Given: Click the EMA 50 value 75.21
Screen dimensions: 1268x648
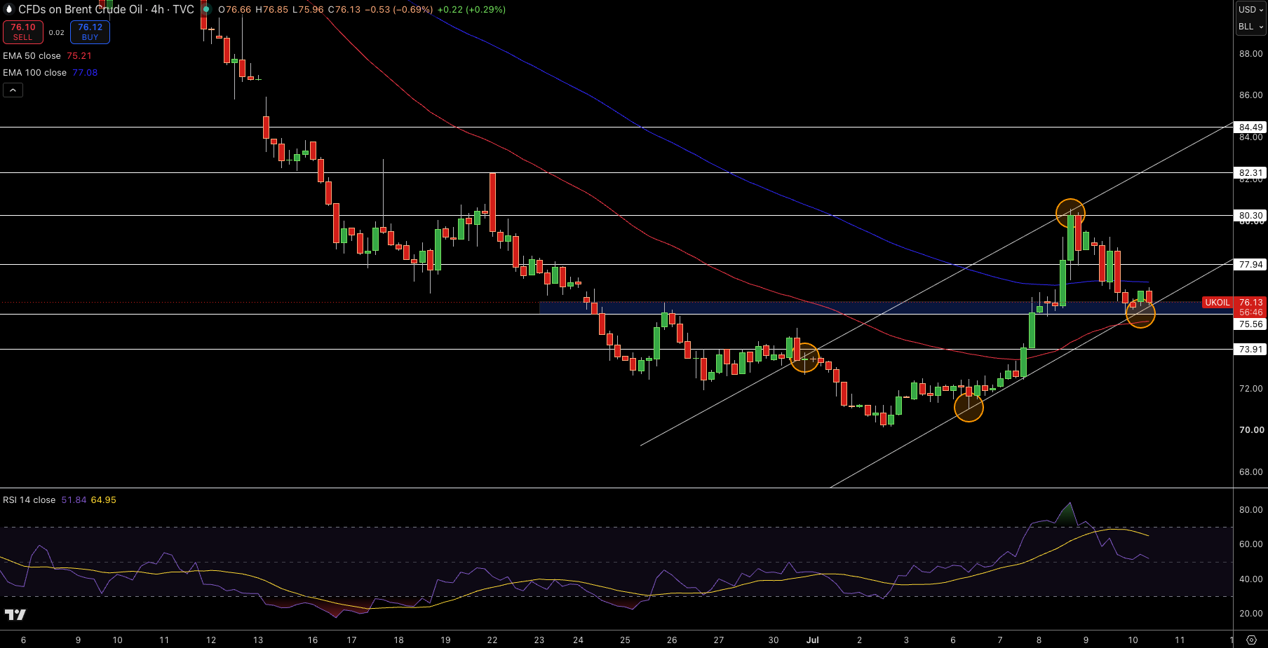Looking at the screenshot, I should point(79,55).
